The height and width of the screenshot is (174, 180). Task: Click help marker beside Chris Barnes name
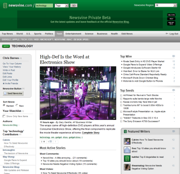click(21, 58)
